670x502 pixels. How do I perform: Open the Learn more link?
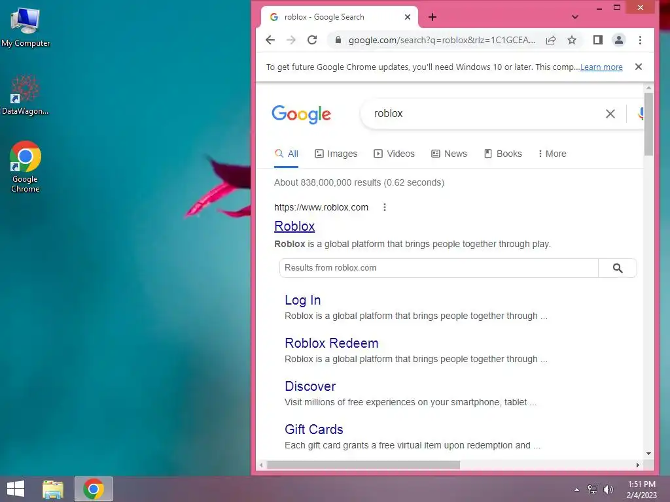click(x=601, y=67)
